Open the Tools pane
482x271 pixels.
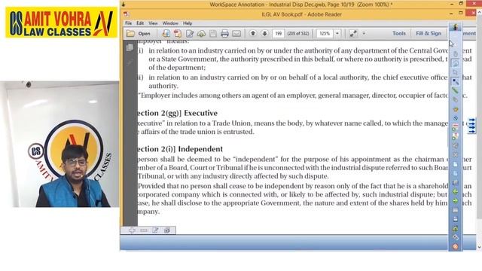(399, 33)
